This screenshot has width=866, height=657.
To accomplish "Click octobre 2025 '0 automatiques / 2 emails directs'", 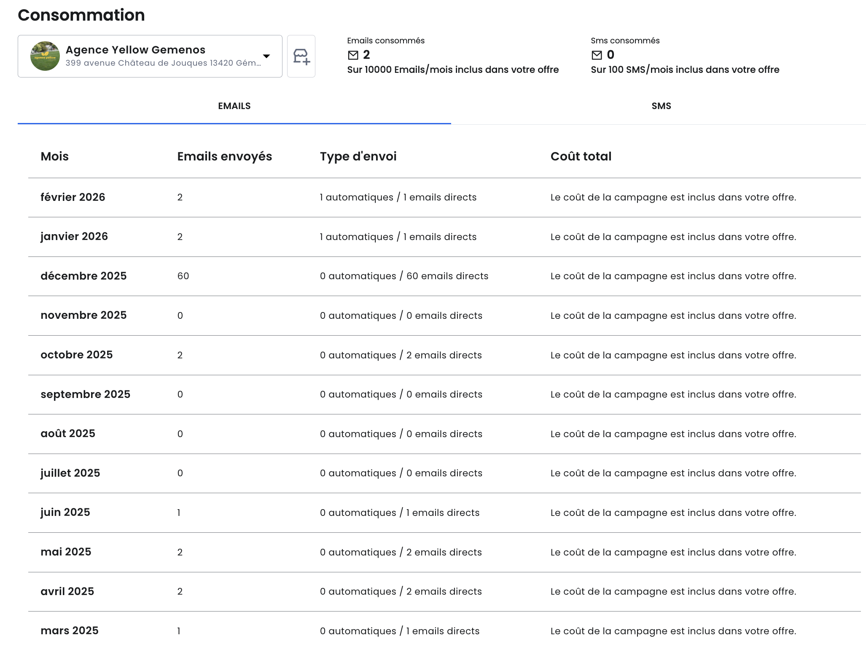I will tap(401, 355).
